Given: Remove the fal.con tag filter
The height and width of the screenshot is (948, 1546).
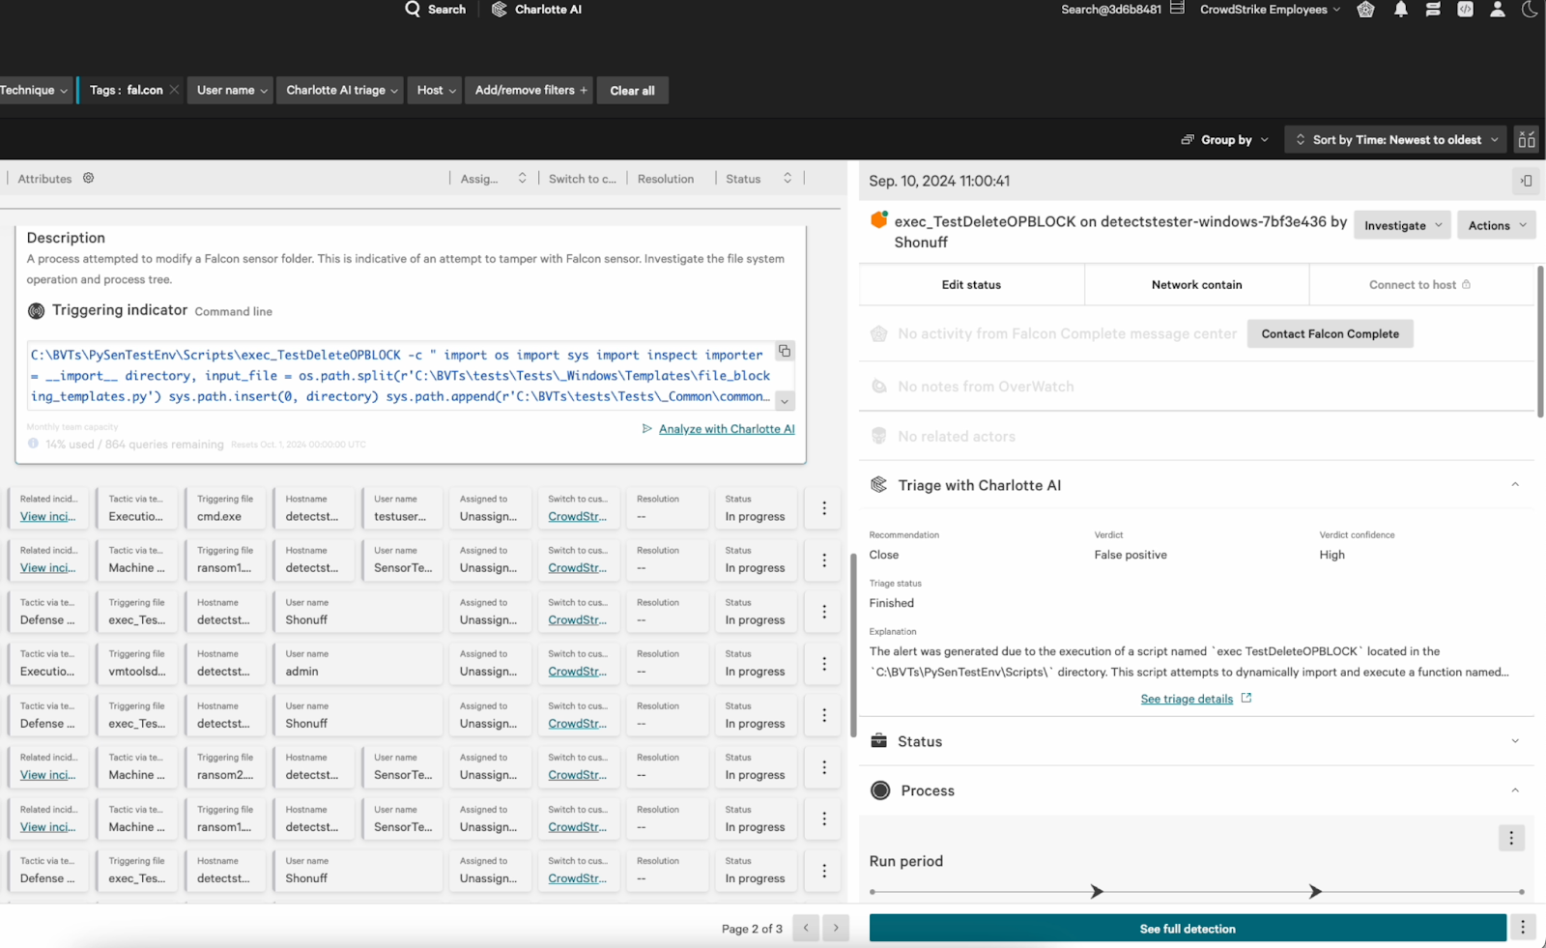Looking at the screenshot, I should pos(174,90).
